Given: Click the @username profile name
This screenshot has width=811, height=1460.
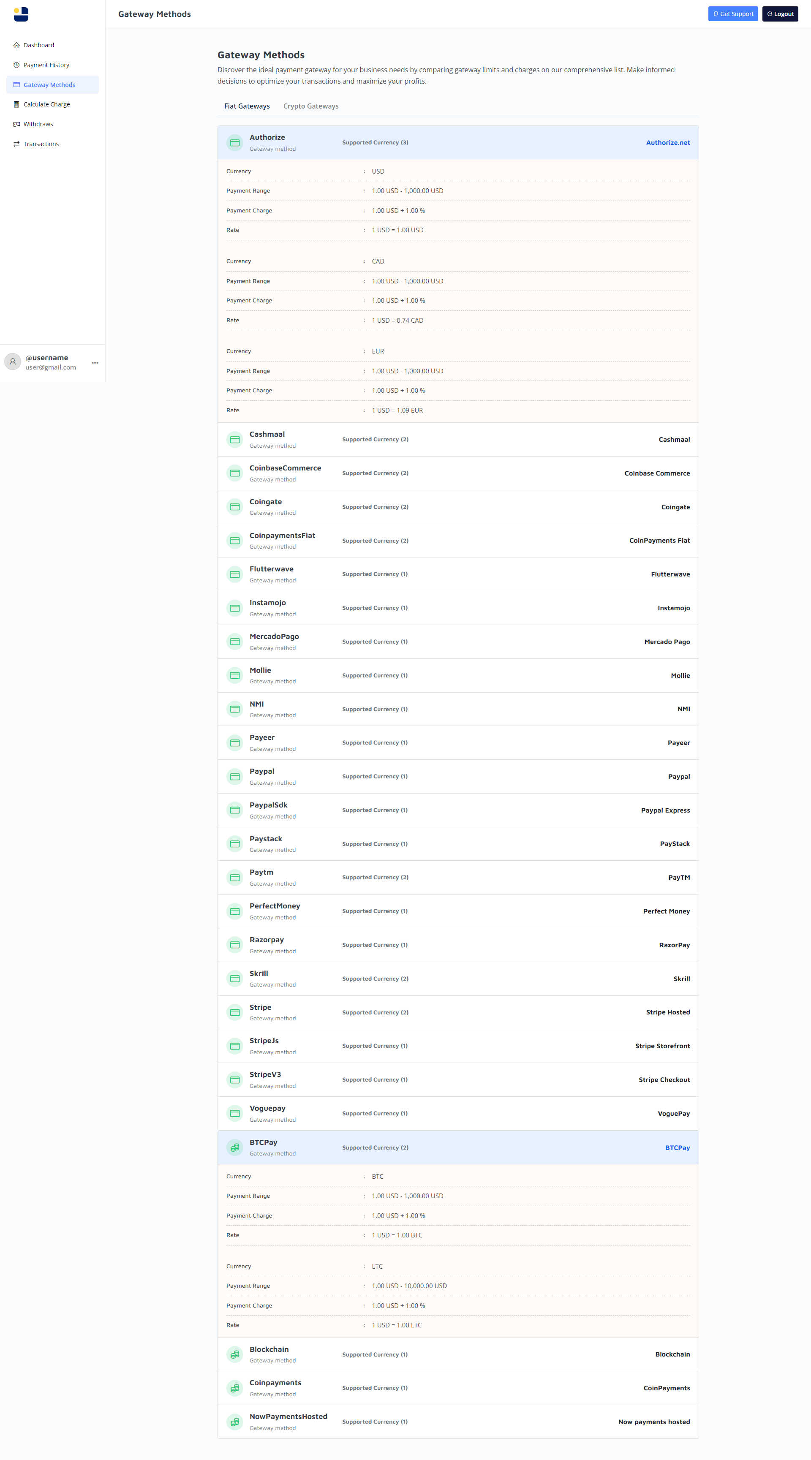Looking at the screenshot, I should point(46,358).
